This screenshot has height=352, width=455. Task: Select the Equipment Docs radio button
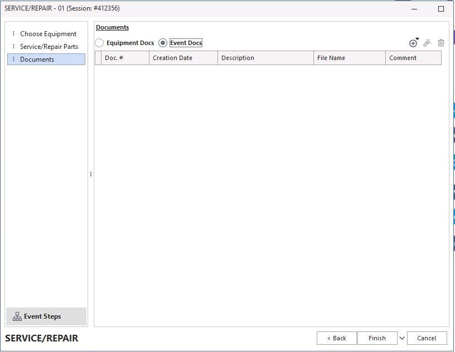[100, 43]
